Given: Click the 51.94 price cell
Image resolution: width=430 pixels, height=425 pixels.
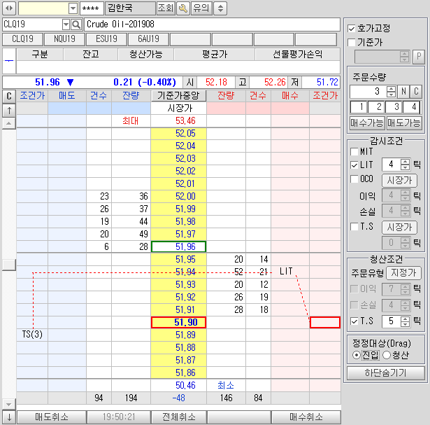Looking at the screenshot, I should [x=178, y=272].
